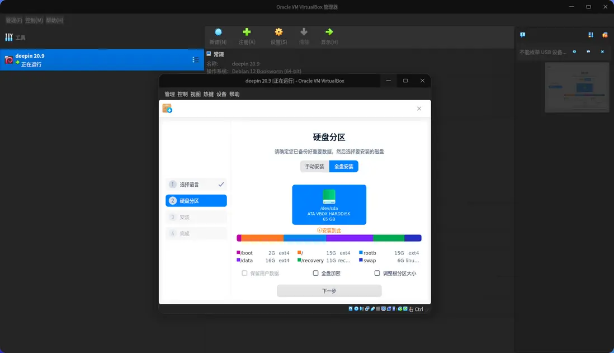Click the 安装到此 label under the disk
Screen dimensions: 614x353
[x=329, y=230]
